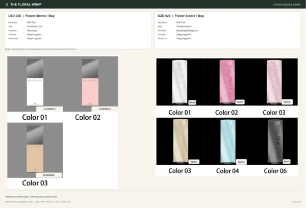Click Color 06 label under black sleeve
The height and width of the screenshot is (208, 306).
[x=275, y=171]
